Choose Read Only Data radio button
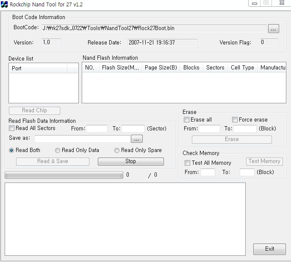 coord(58,150)
